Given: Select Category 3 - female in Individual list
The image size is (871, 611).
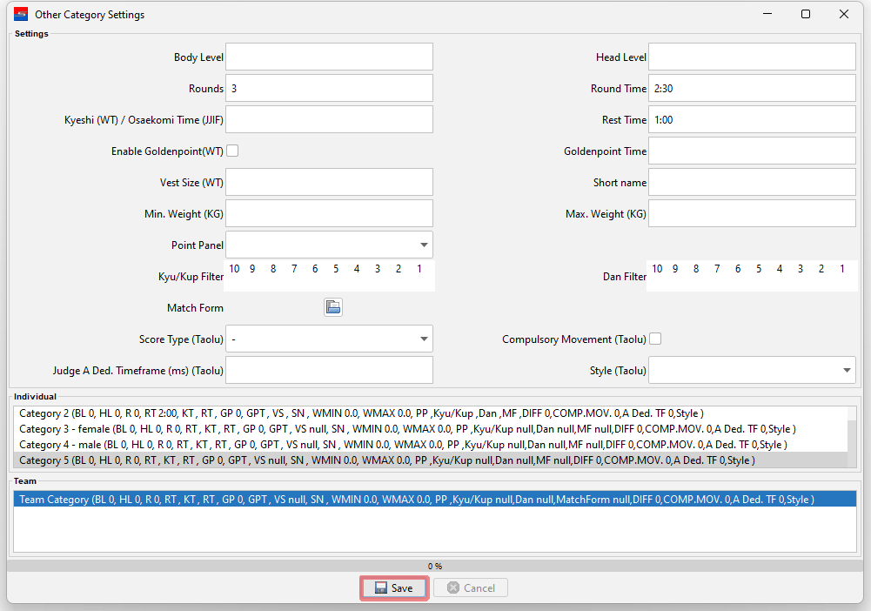Looking at the screenshot, I should click(x=407, y=429).
